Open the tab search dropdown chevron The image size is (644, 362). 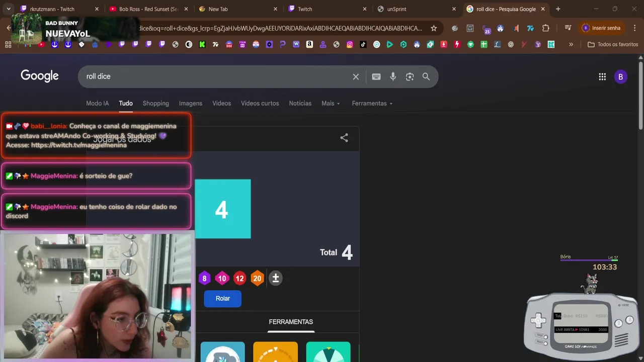[x=9, y=9]
